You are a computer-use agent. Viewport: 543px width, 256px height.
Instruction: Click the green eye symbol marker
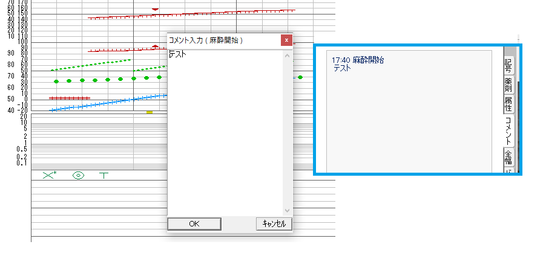click(78, 176)
